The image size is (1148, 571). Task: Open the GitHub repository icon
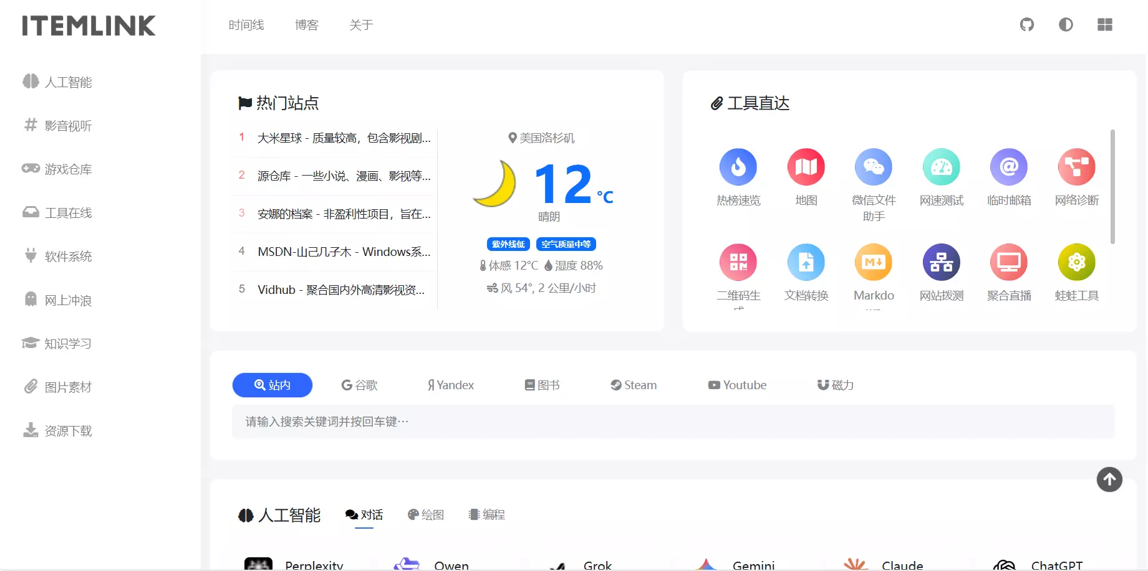(x=1026, y=25)
